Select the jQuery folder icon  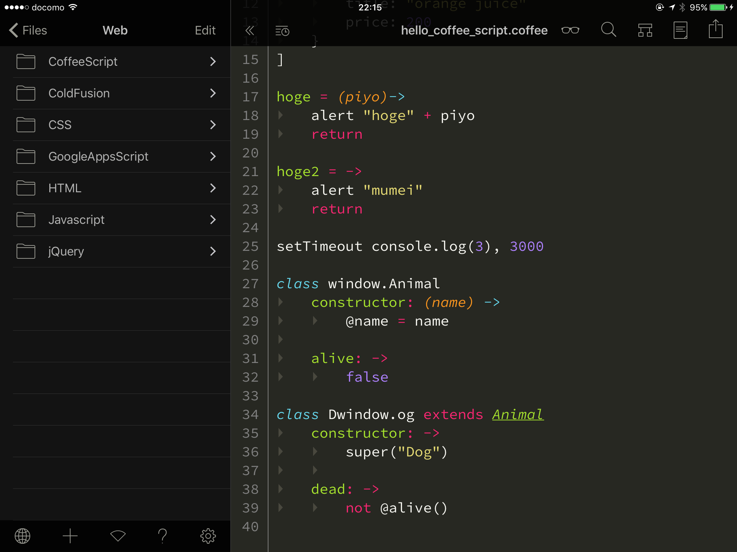tap(26, 251)
